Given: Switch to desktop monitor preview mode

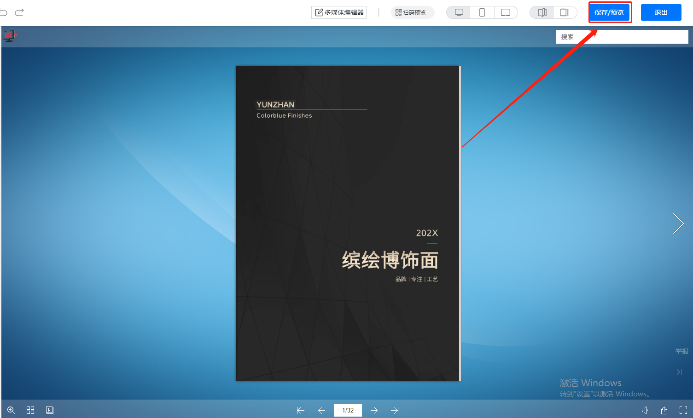Looking at the screenshot, I should [x=459, y=12].
